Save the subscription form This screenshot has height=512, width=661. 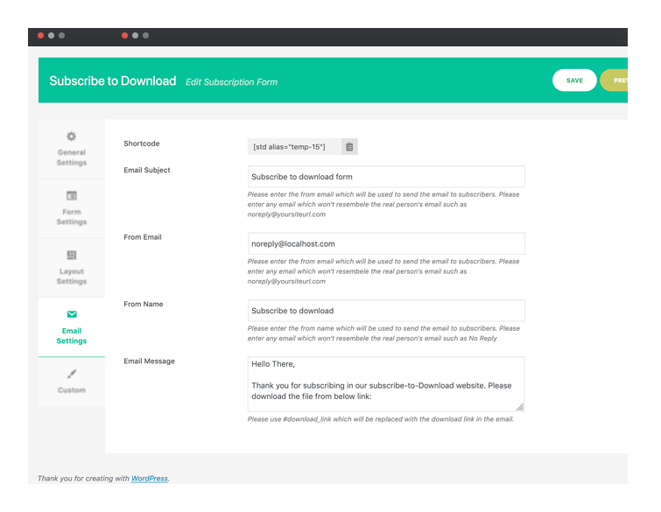574,81
